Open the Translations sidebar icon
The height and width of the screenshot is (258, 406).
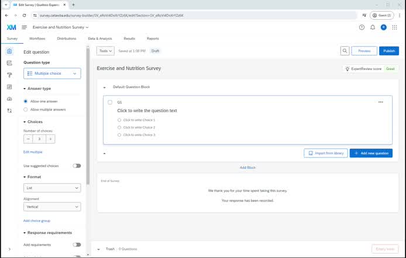(x=9, y=110)
